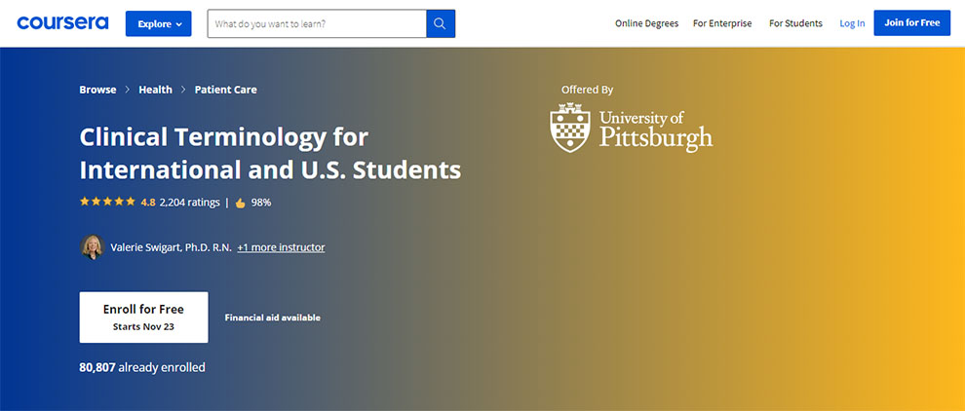Image resolution: width=965 pixels, height=411 pixels.
Task: Click the magnifying glass search button
Action: (440, 24)
